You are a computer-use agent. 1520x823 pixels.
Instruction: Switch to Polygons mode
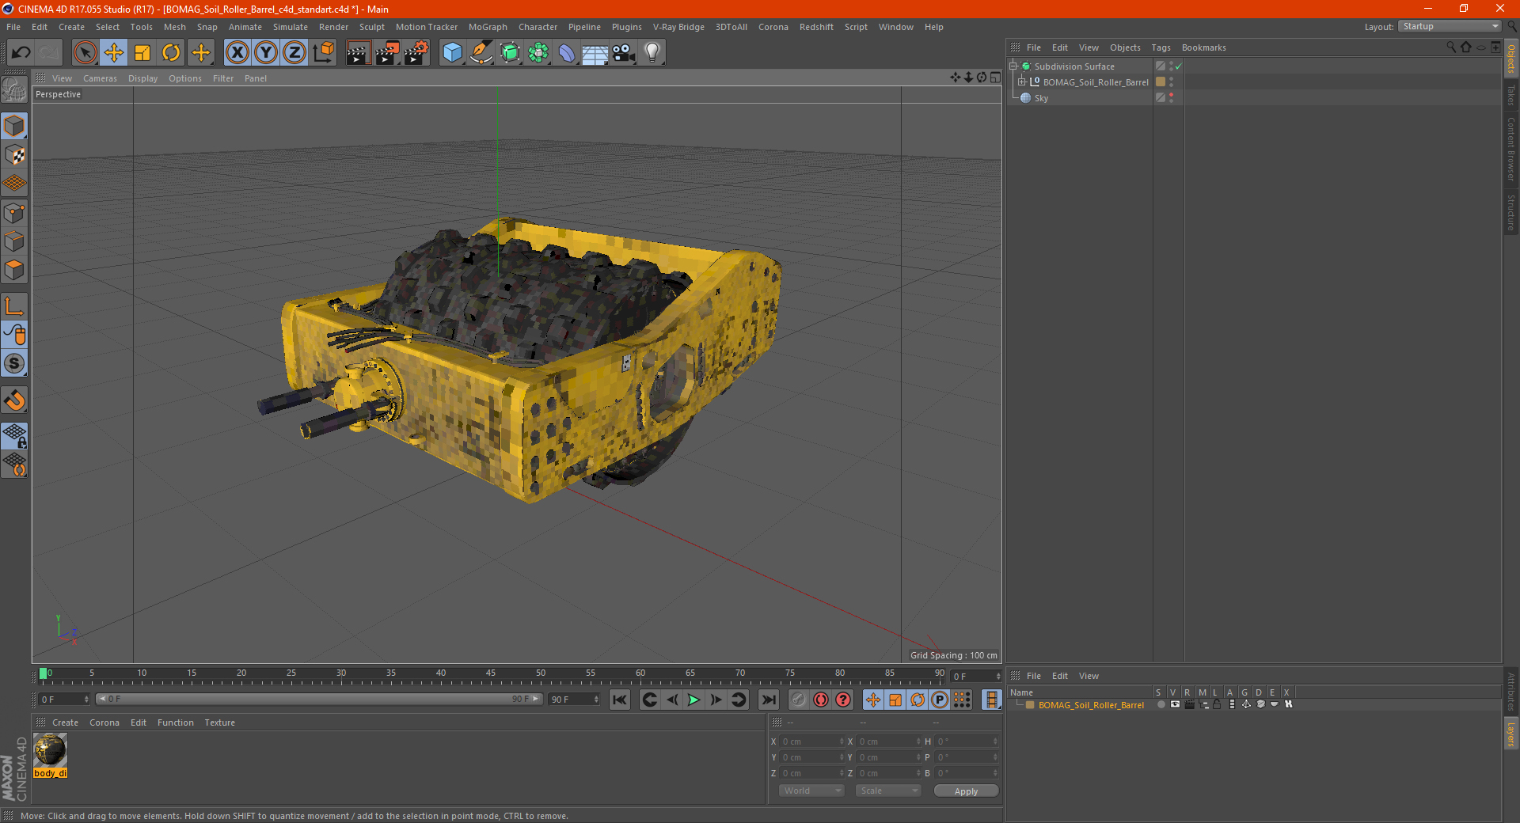pyautogui.click(x=14, y=270)
